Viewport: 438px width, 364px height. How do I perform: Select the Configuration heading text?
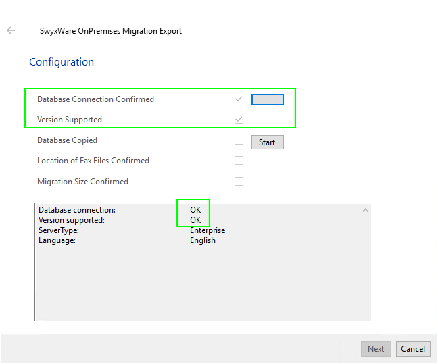pos(62,62)
